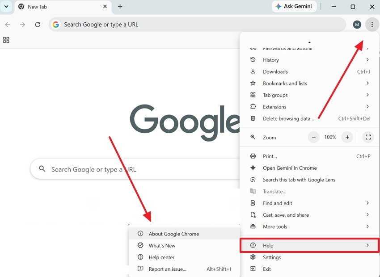Viewport: 380px width, 277px height.
Task: Click the 100% zoom value
Action: 330,137
